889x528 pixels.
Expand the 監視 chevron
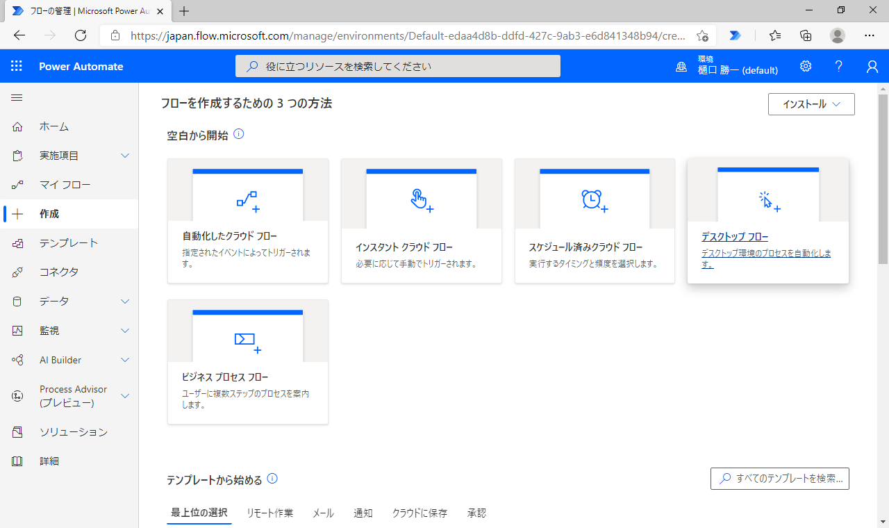pyautogui.click(x=125, y=331)
